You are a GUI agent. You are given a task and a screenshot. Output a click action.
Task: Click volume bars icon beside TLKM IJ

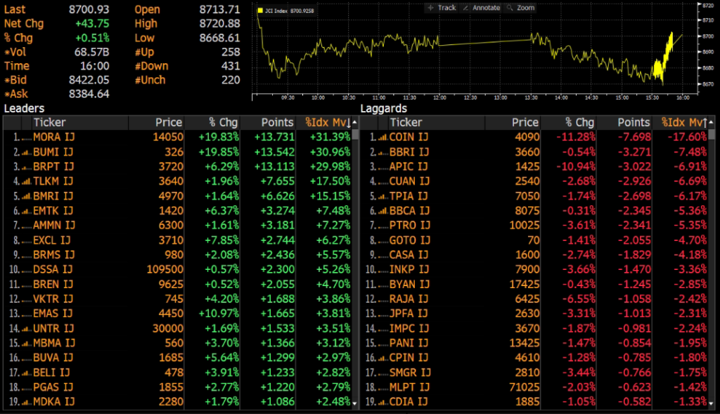25,181
